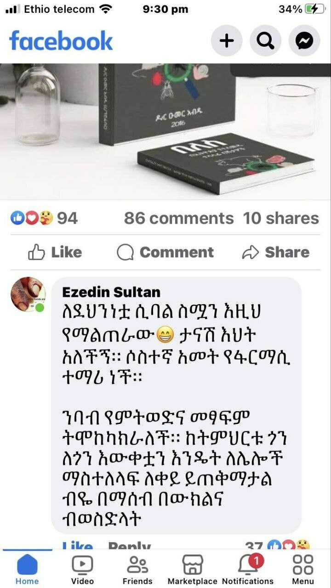
Task: Switch to the Video tab
Action: point(82,569)
